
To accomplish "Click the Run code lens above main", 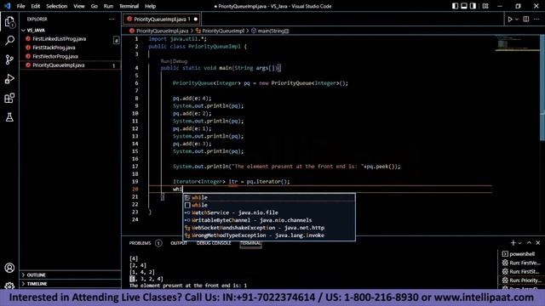I will pyautogui.click(x=165, y=61).
